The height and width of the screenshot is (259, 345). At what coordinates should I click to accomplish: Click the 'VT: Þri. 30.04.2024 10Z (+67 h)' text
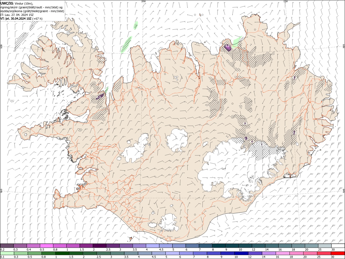point(21,19)
